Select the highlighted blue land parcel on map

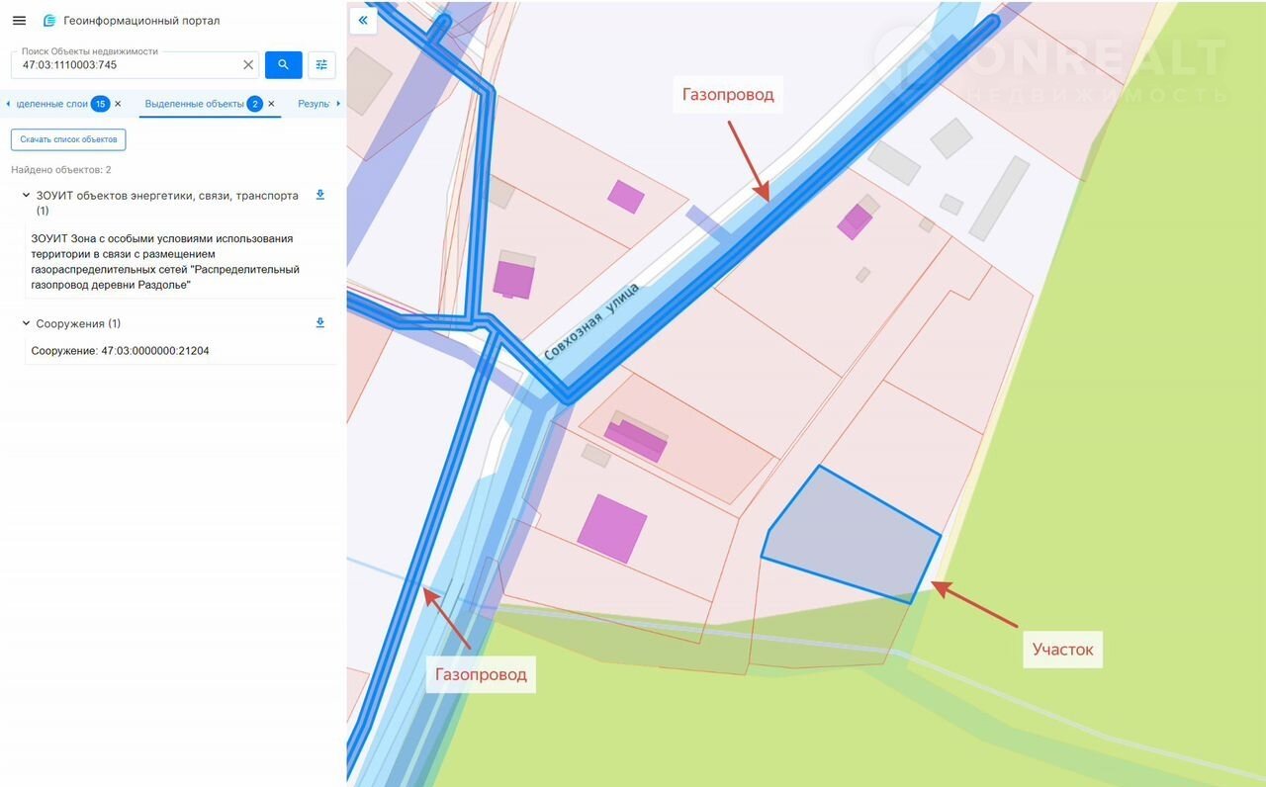851,536
